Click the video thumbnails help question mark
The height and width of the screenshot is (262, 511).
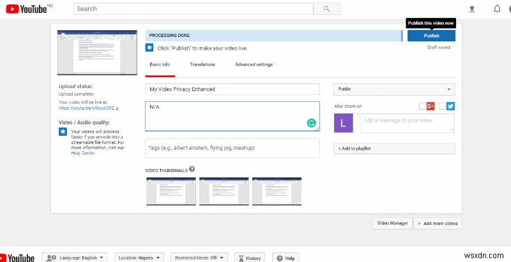192,169
